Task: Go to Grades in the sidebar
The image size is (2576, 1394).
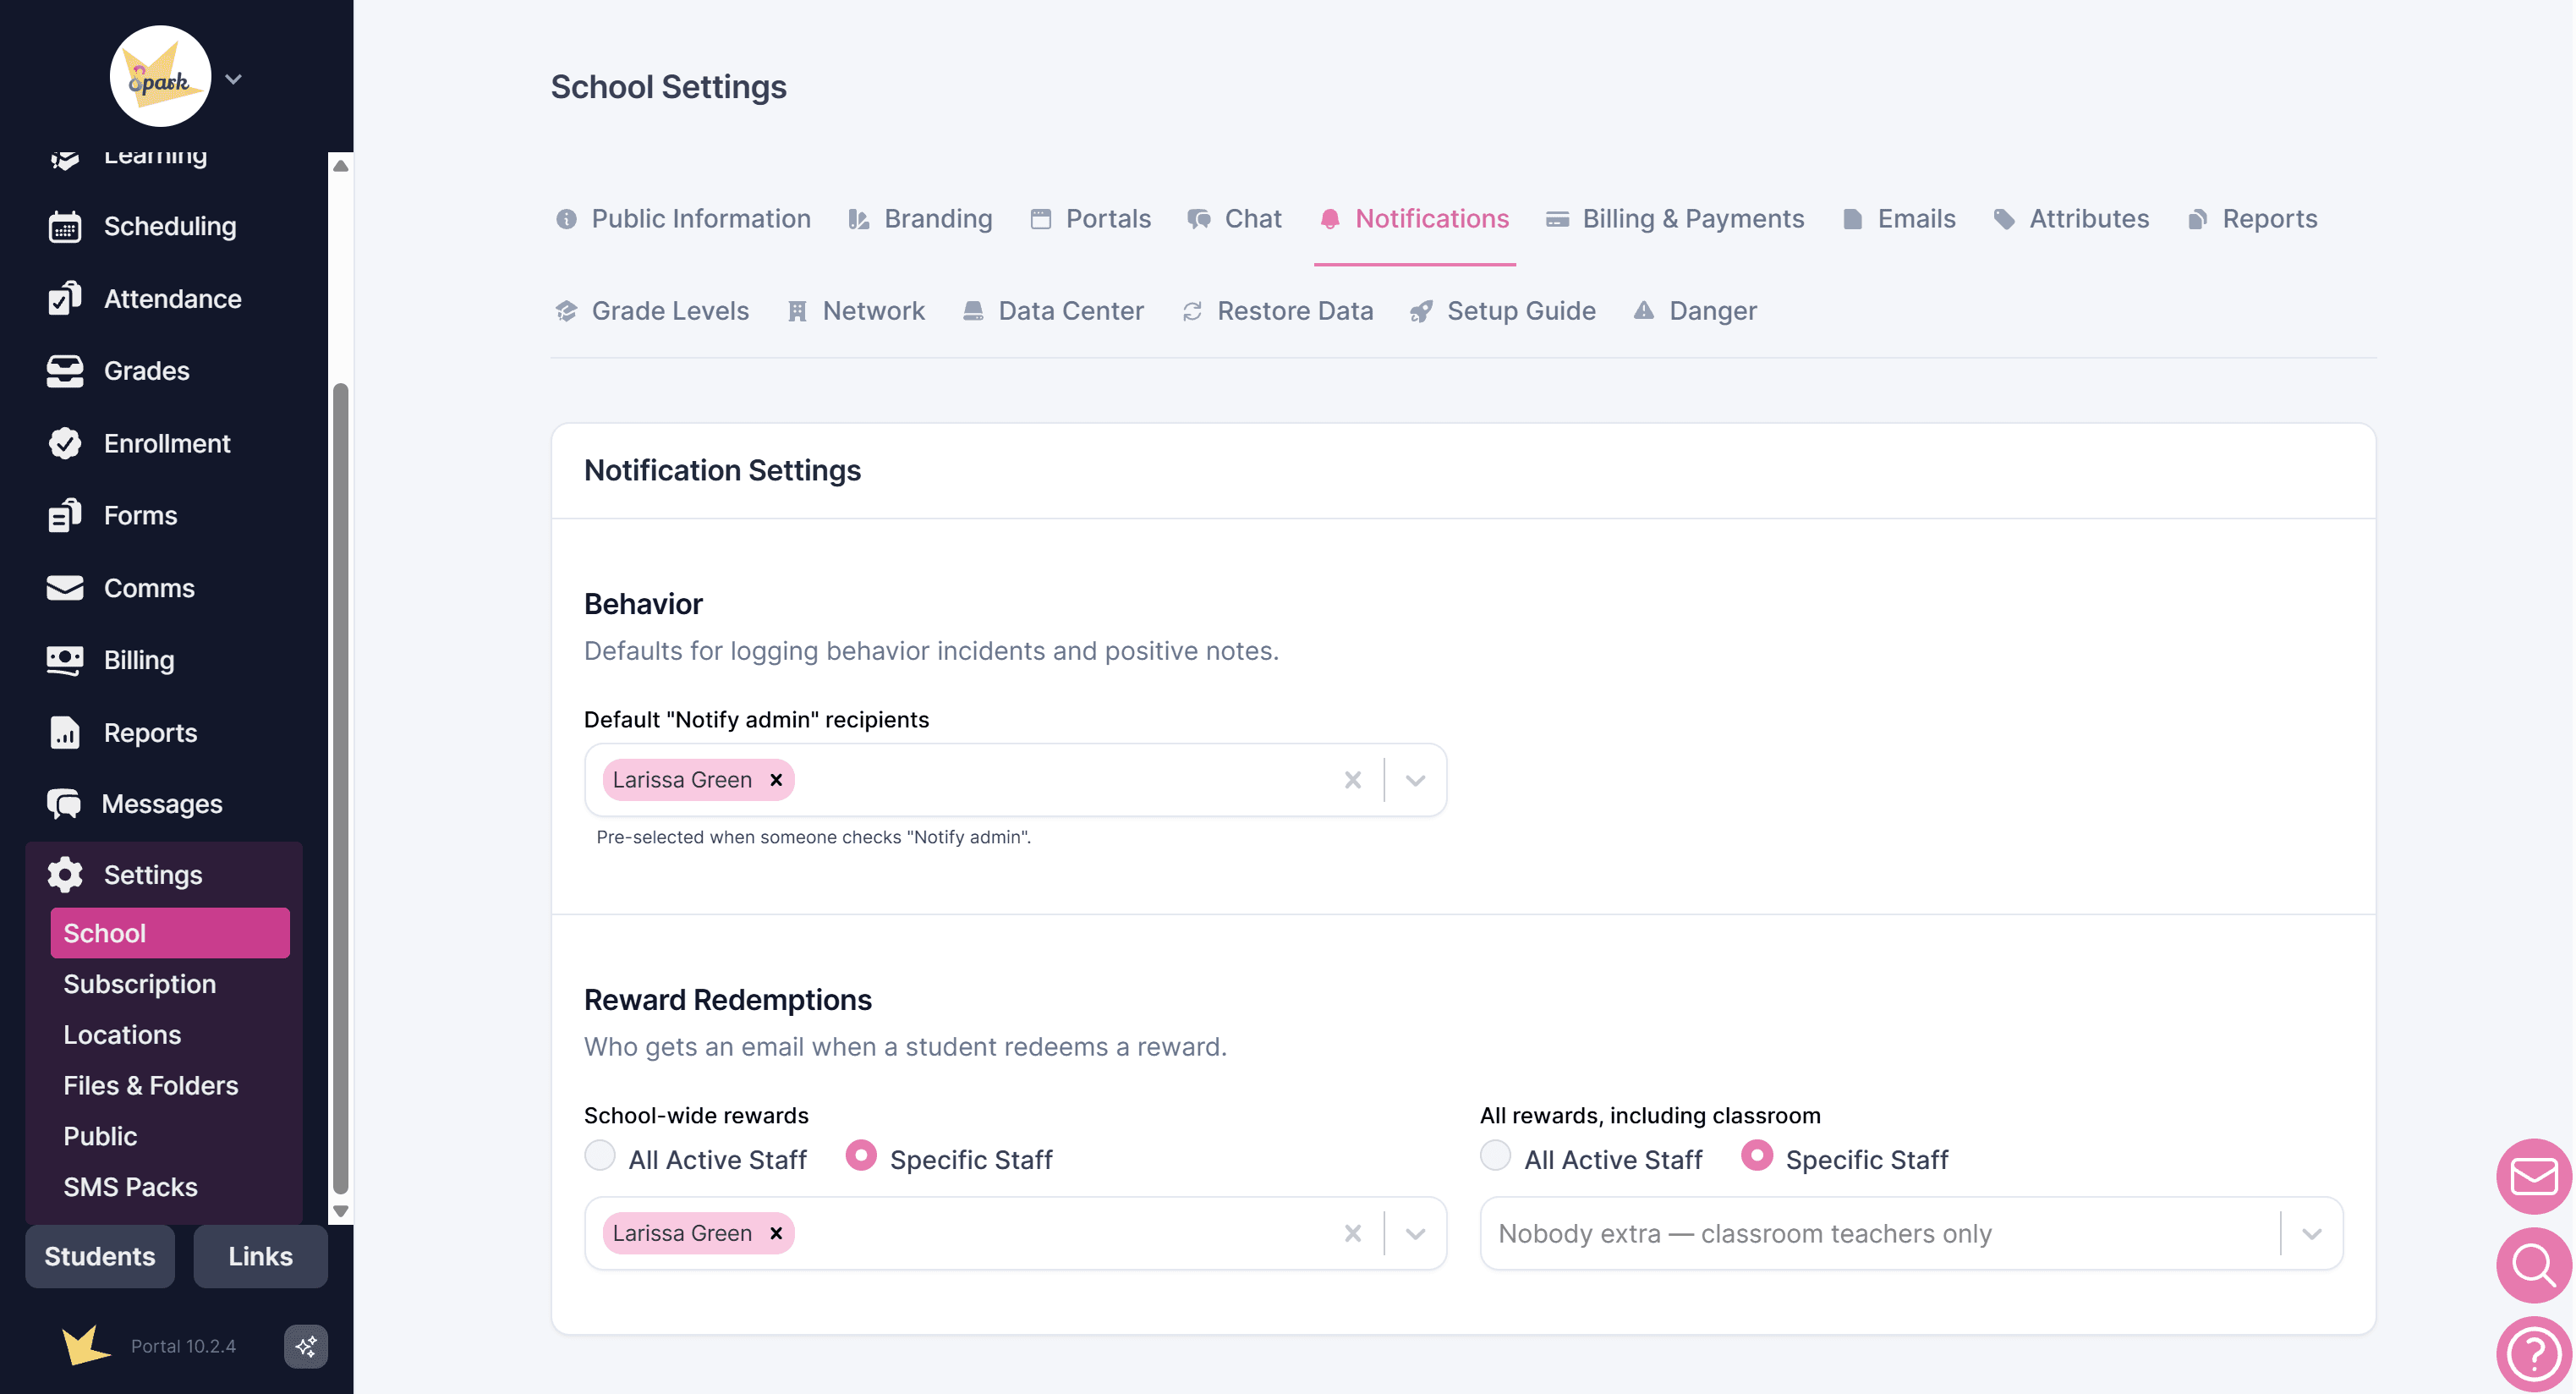Action: [146, 371]
